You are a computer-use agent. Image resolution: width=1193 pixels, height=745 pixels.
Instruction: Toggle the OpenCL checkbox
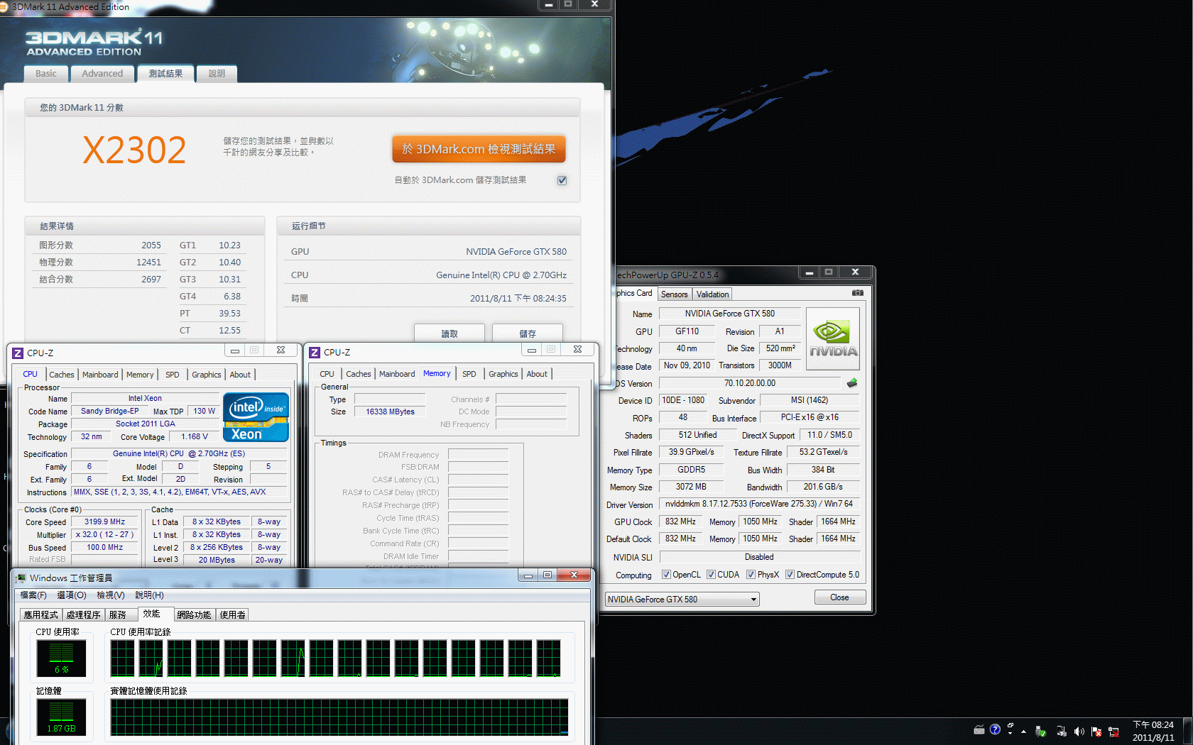coord(666,575)
